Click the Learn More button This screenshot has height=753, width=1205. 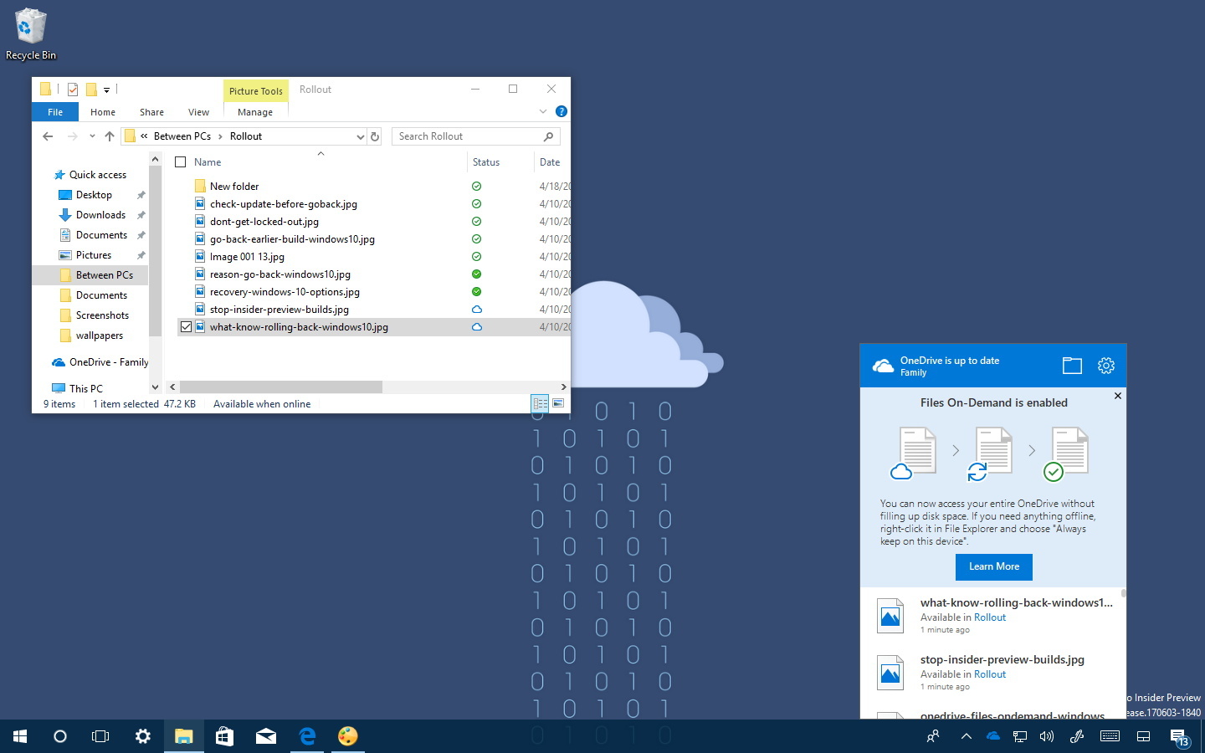[x=994, y=566]
